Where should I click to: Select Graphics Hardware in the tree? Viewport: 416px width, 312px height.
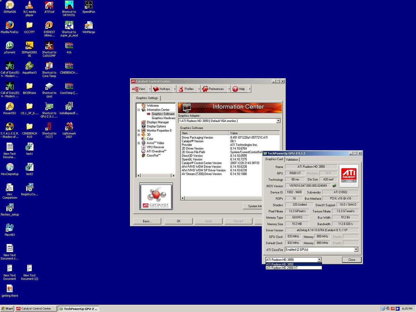point(164,118)
